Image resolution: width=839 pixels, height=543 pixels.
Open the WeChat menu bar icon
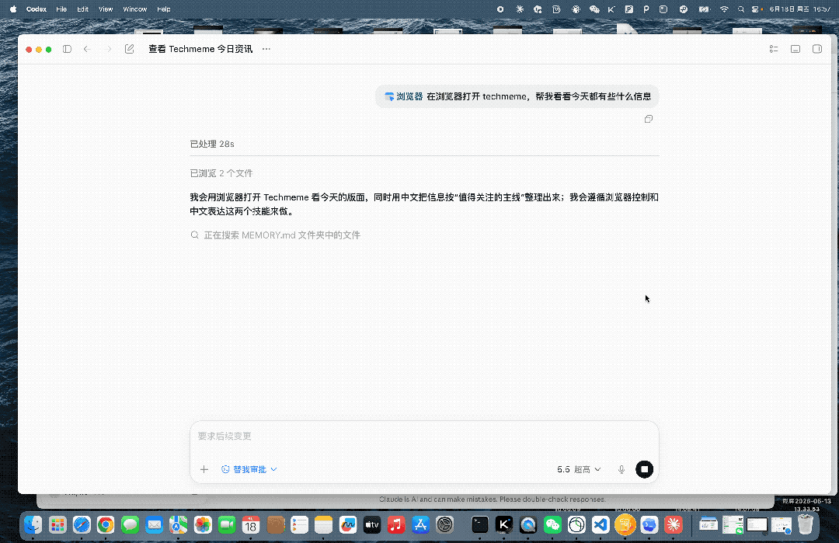[x=594, y=9]
